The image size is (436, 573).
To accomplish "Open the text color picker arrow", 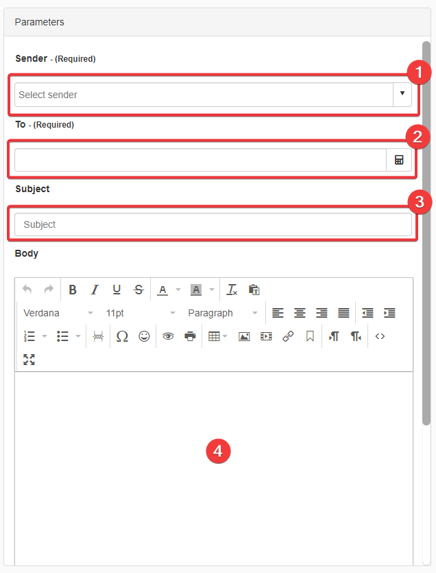I will point(178,290).
